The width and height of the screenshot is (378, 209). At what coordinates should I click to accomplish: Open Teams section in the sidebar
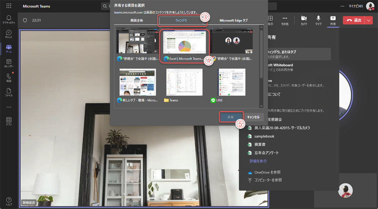coord(9,49)
